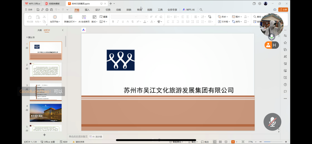Screen dimensions: 312x144
Task: Toggle bold formatting
Action: click(x=113, y=22)
